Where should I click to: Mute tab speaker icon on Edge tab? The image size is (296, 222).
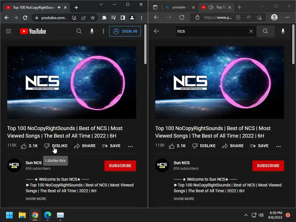pos(211,7)
